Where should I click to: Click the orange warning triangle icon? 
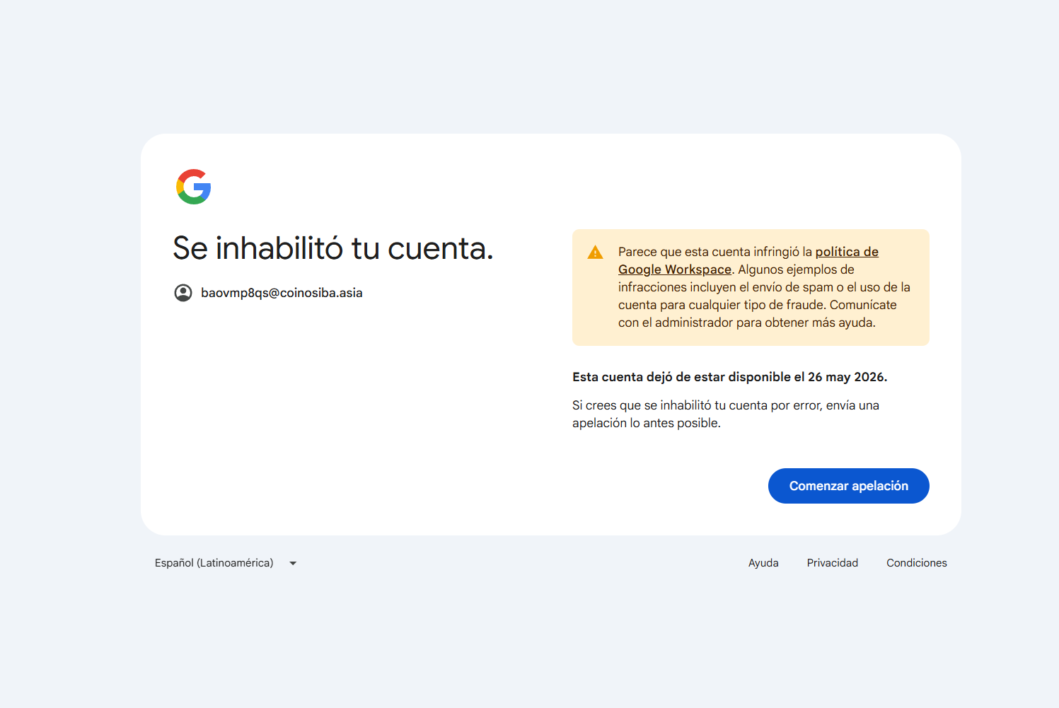pos(596,253)
